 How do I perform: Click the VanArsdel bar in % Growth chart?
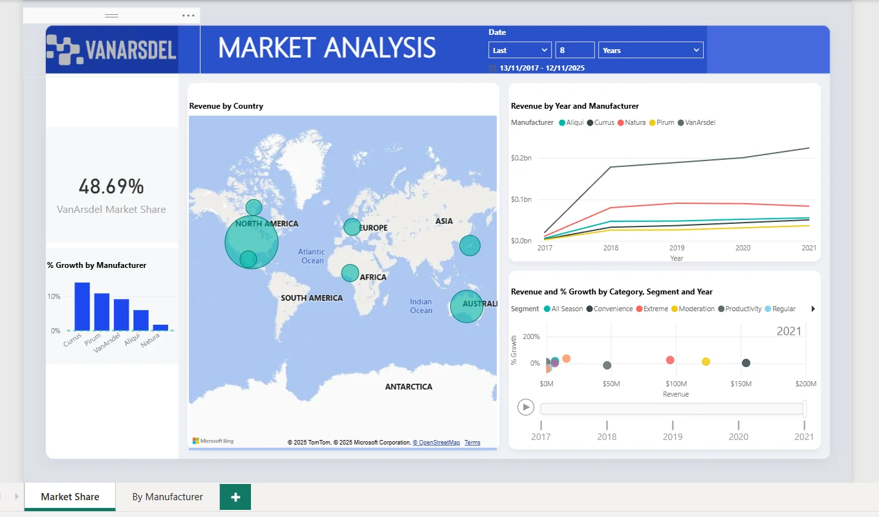click(122, 315)
